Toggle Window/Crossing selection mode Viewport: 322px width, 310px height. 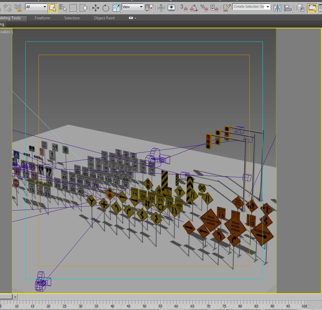(x=84, y=7)
